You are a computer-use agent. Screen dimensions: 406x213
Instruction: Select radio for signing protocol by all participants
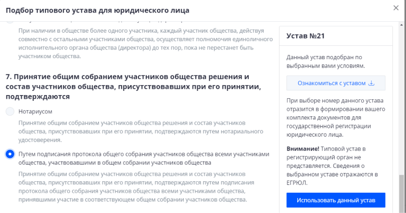tap(10, 154)
